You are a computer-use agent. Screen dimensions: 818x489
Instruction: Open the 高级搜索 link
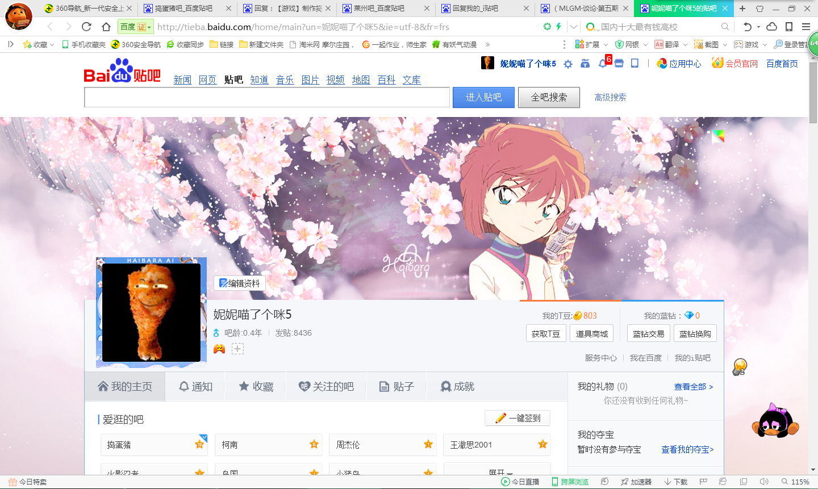point(610,97)
